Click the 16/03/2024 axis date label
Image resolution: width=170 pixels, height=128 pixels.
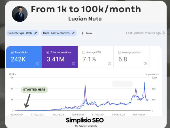point(58,115)
